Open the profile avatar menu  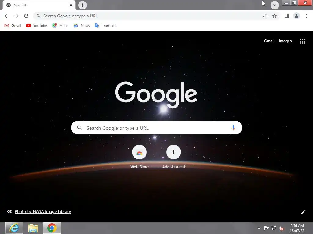tap(296, 16)
